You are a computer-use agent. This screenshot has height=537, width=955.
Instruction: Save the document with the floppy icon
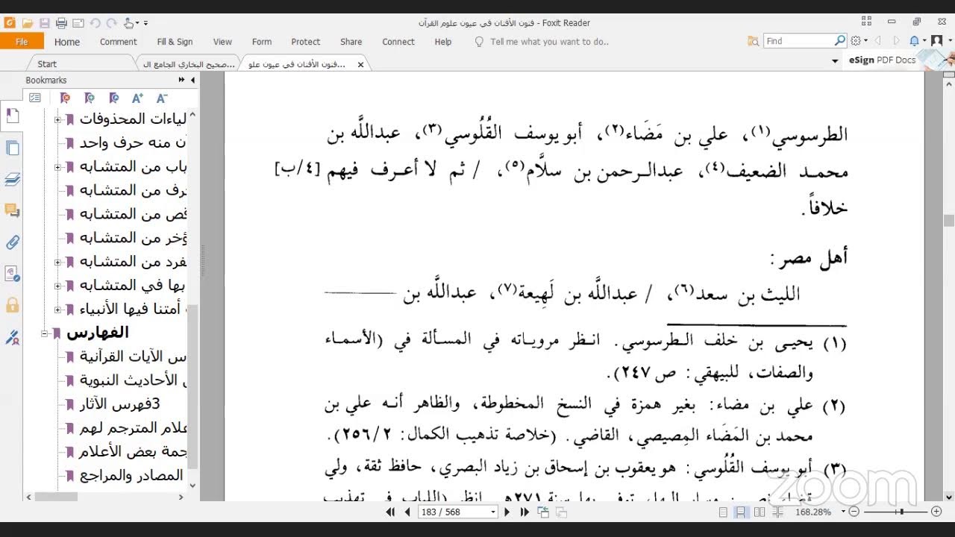coord(45,23)
